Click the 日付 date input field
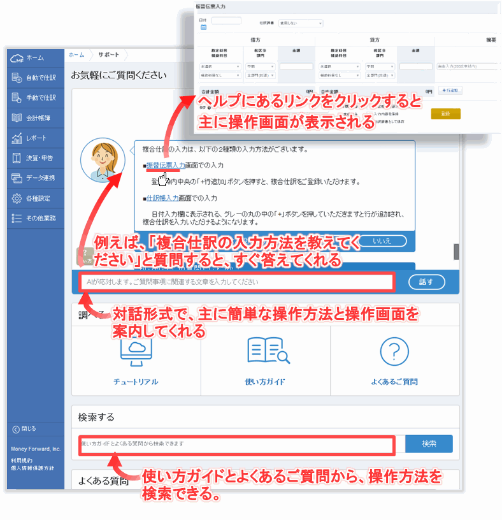The image size is (502, 520). (226, 21)
